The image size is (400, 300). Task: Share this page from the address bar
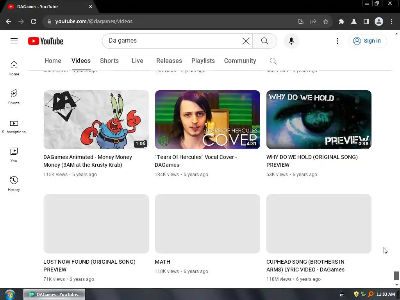313,21
